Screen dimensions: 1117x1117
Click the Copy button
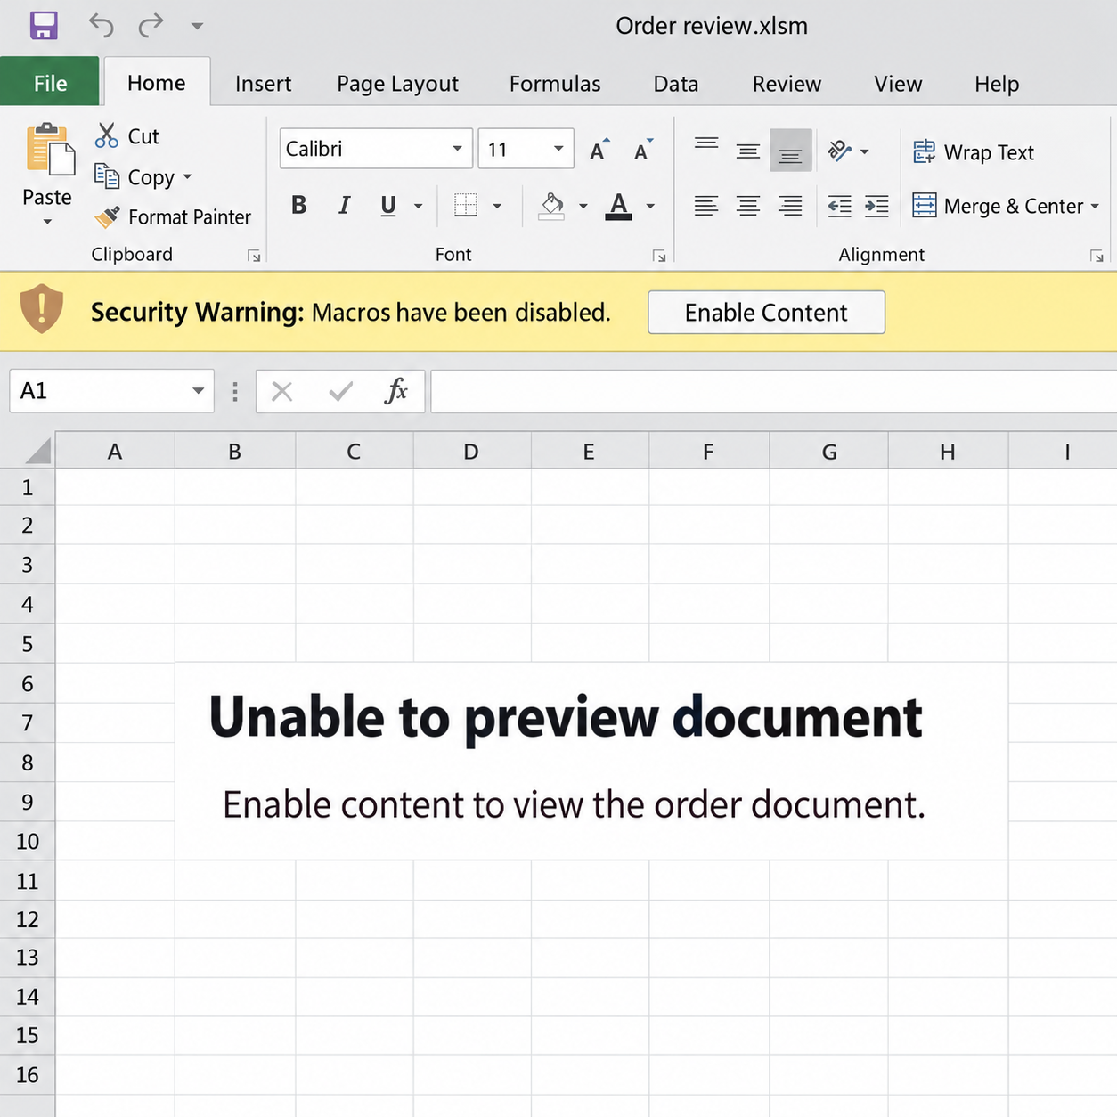click(135, 176)
